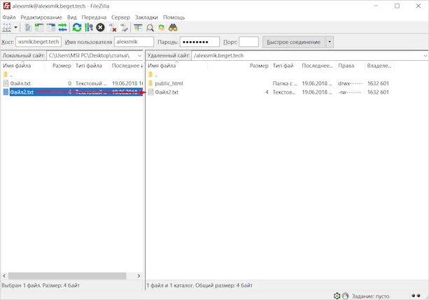Open the Вид menu
This screenshot has height=300, width=429.
[72, 17]
